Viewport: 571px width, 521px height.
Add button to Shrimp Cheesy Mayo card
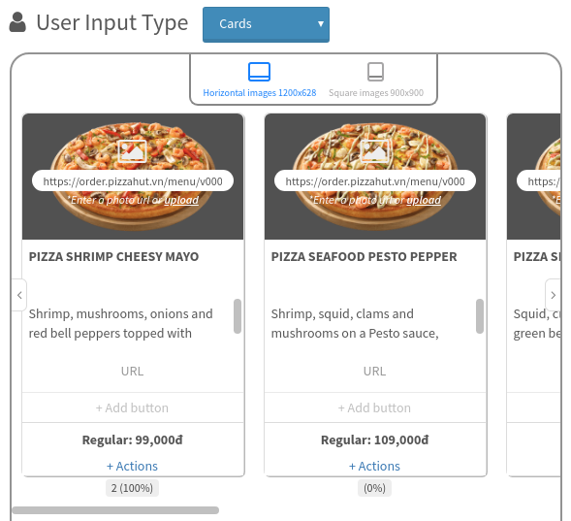[x=133, y=407]
